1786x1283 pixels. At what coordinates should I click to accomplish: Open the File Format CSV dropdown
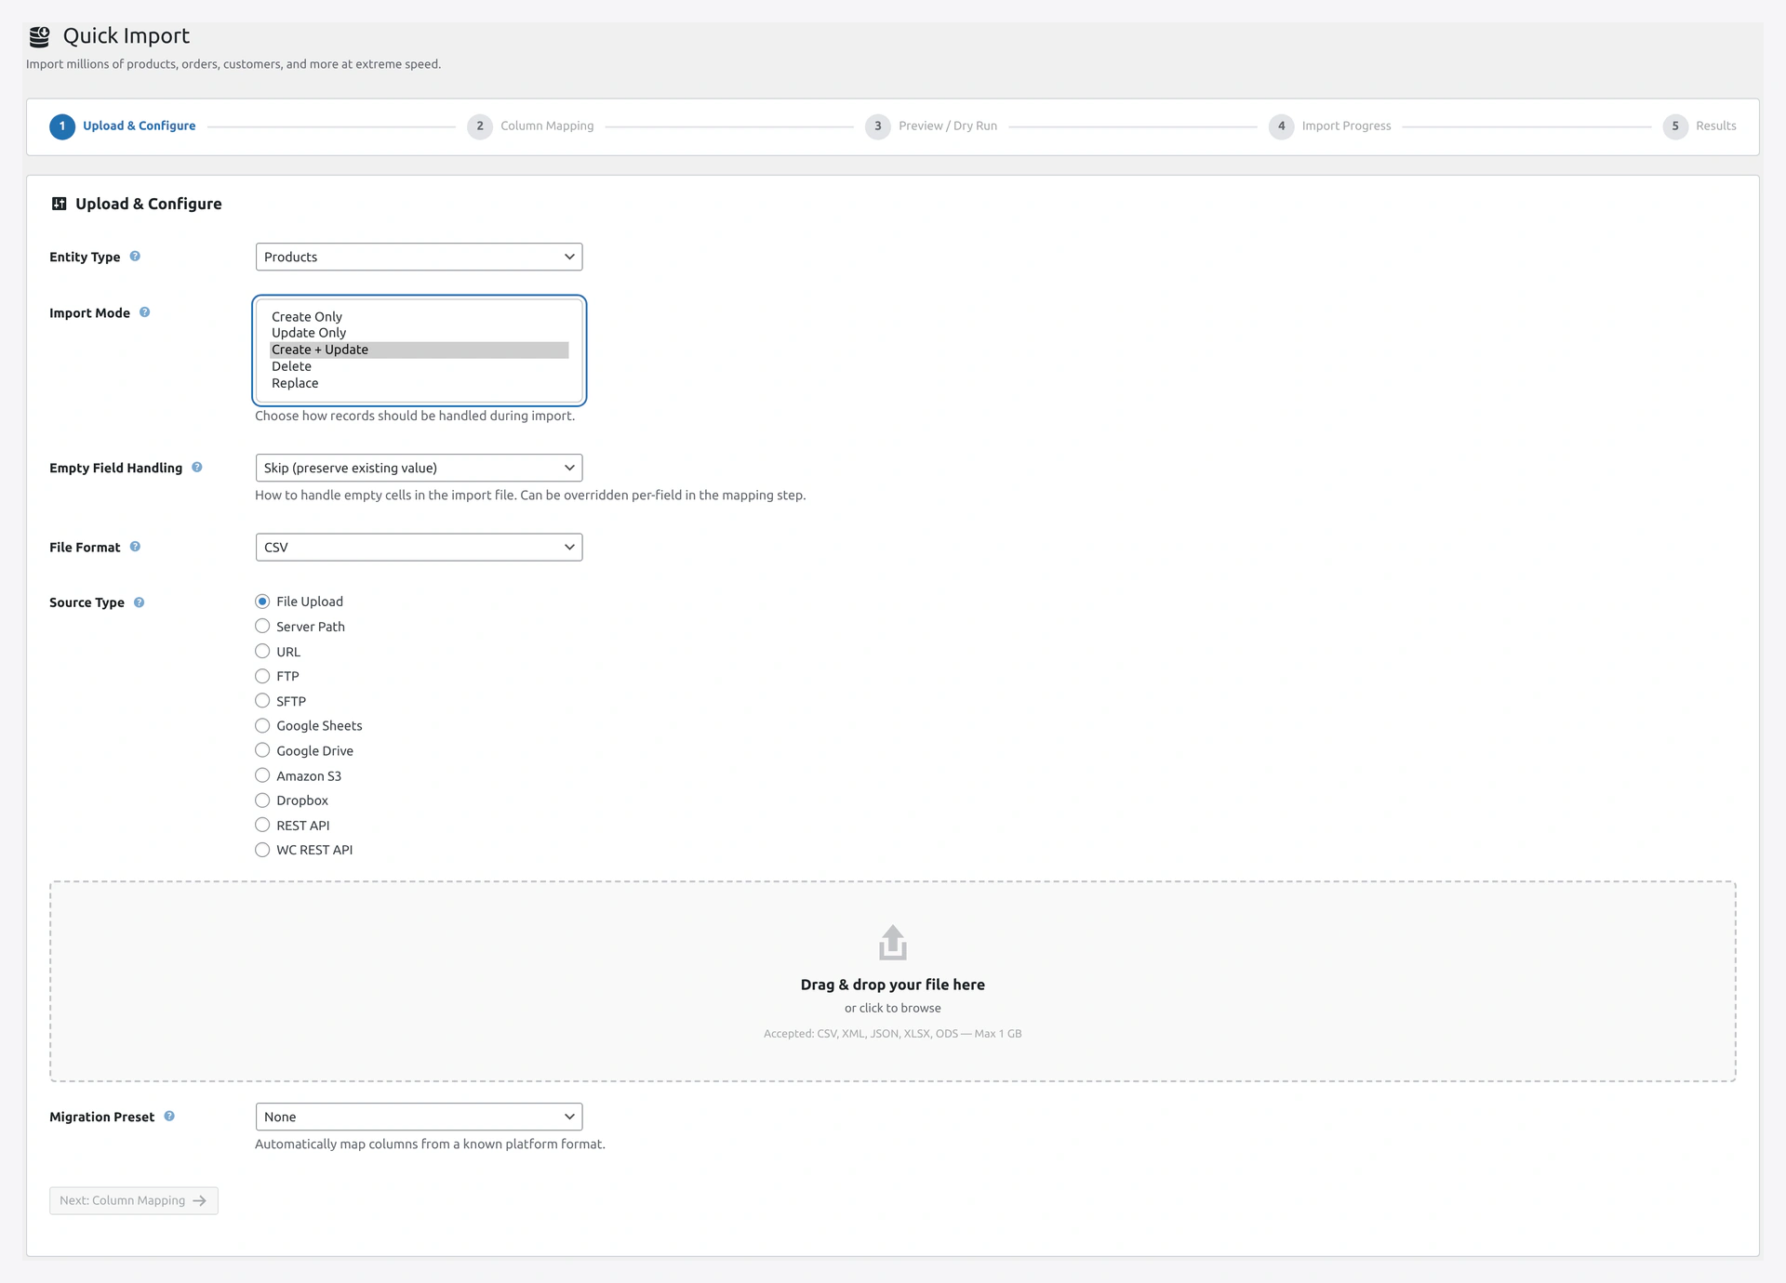click(419, 547)
